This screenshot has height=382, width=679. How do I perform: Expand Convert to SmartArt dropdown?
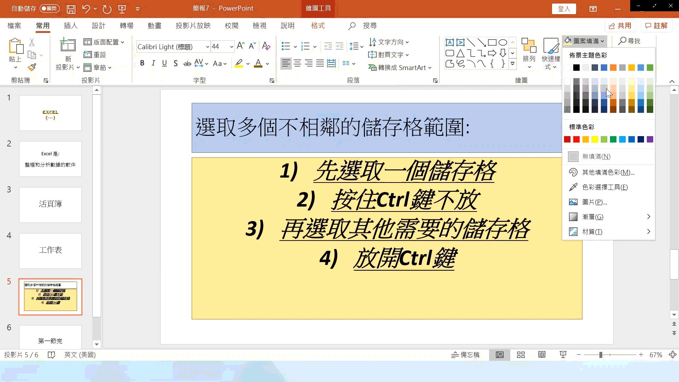click(x=400, y=68)
